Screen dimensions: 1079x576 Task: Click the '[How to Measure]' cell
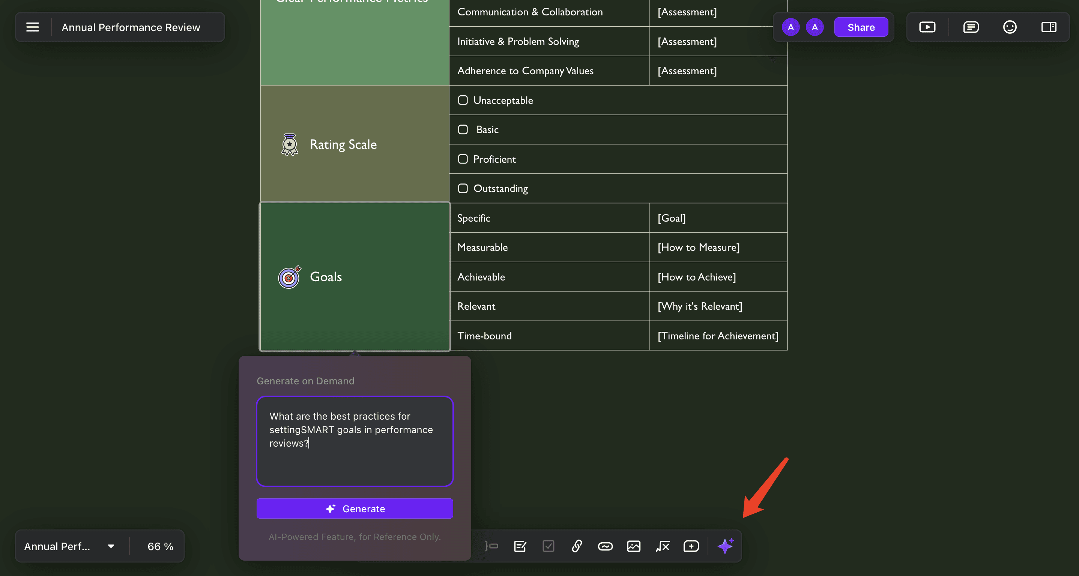(x=718, y=247)
